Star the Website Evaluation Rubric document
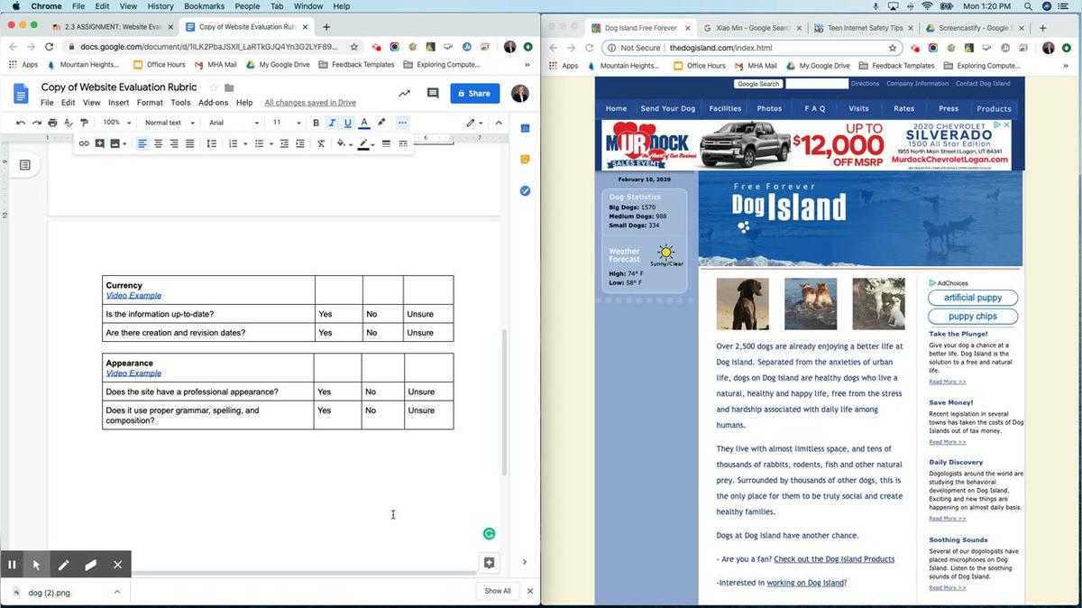Image resolution: width=1082 pixels, height=608 pixels. [214, 88]
